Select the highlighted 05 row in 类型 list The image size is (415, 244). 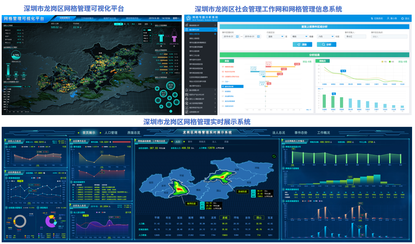click(232, 87)
